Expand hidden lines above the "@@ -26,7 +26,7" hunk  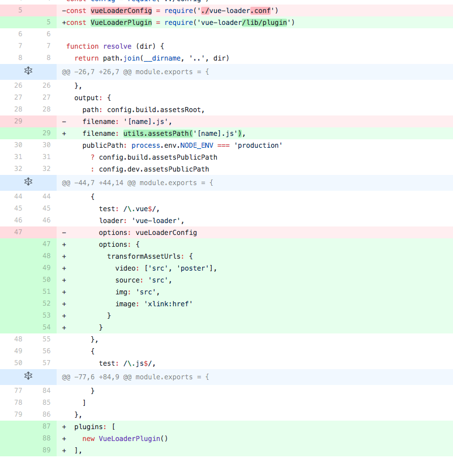(28, 71)
